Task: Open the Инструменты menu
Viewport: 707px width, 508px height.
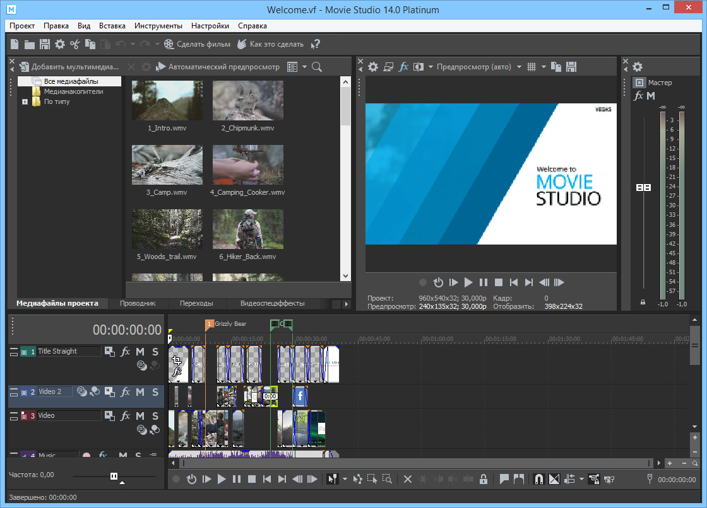Action: (x=158, y=26)
